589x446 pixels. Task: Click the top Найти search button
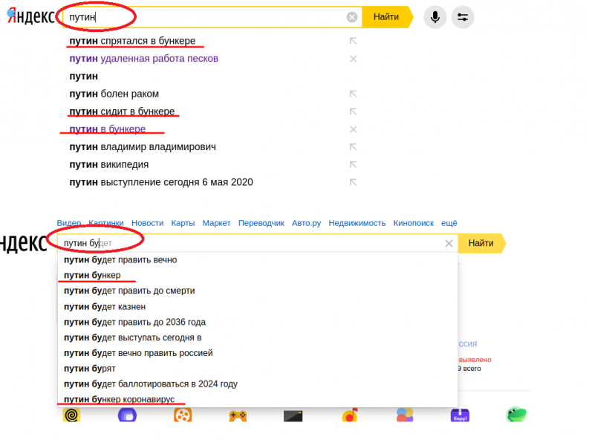click(387, 17)
